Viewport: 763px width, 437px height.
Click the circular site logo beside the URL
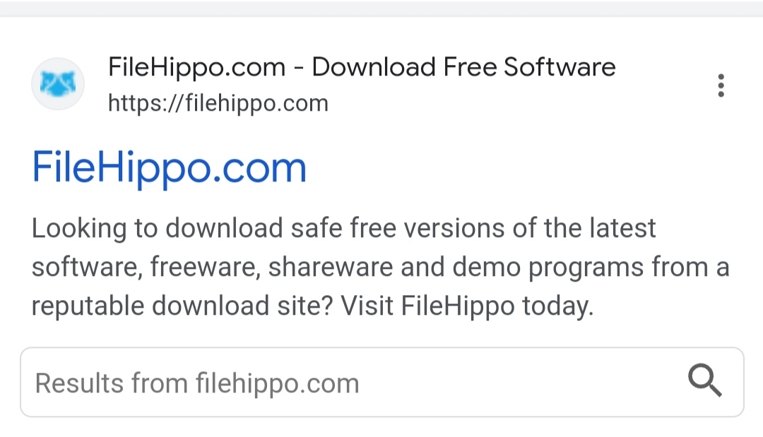58,83
